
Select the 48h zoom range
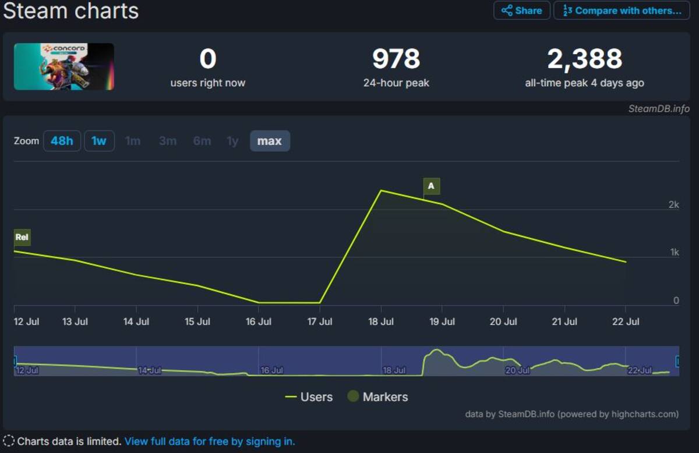(62, 141)
